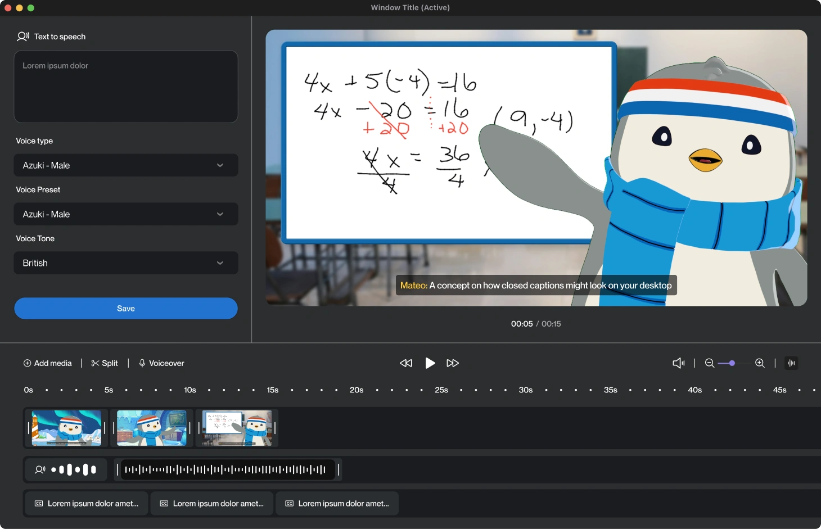Image resolution: width=821 pixels, height=529 pixels.
Task: Click the 00:15 total duration text
Action: click(551, 324)
